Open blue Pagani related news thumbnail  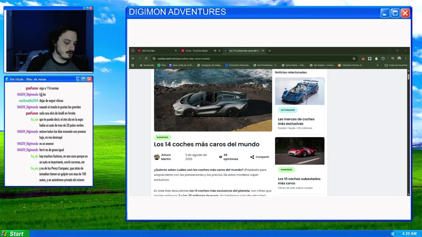point(300,91)
